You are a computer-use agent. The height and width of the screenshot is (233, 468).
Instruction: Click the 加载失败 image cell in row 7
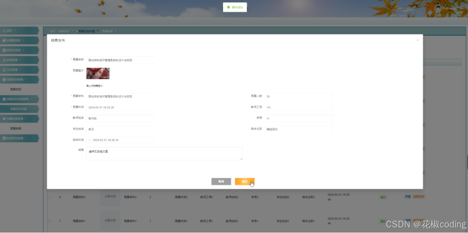pos(110,220)
